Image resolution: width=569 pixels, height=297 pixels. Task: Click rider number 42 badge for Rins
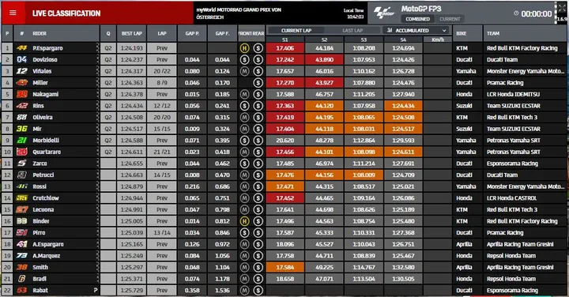[x=22, y=106]
